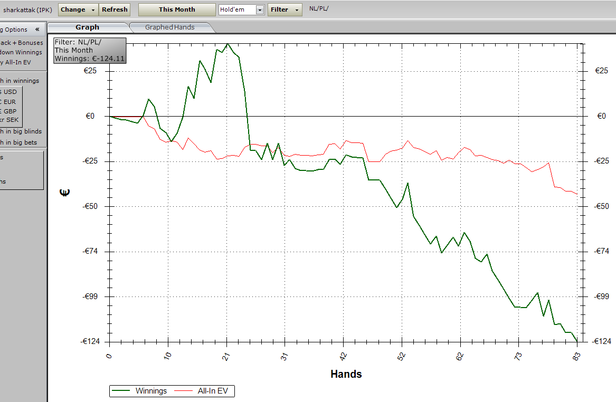Viewport: 616px width, 402px height.
Task: Choose EUR currency option
Action: (x=8, y=102)
